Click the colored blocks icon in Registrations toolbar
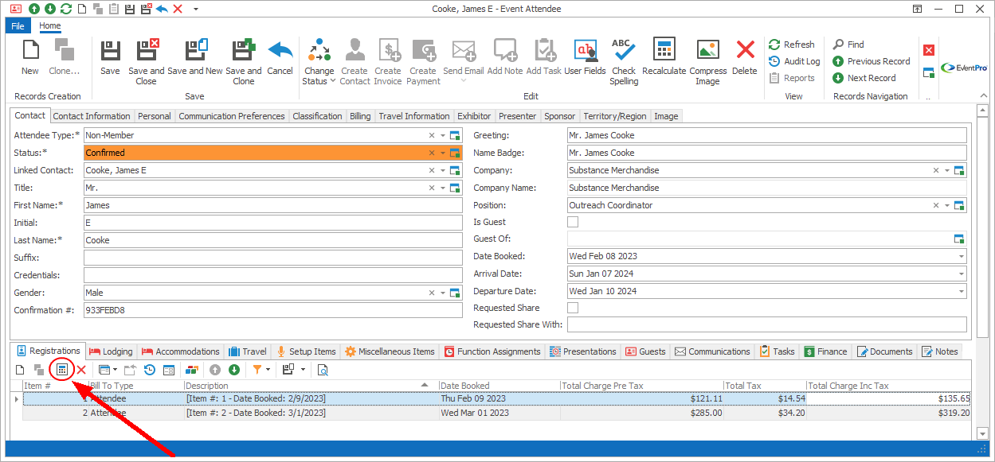 [x=192, y=370]
